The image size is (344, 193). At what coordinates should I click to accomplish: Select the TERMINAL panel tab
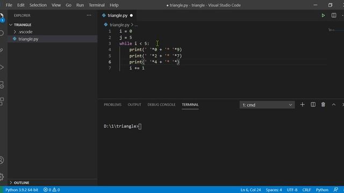tap(190, 105)
